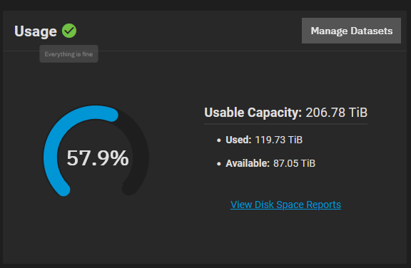
Task: Select the 57.9% percentage in gauge
Action: click(x=98, y=158)
